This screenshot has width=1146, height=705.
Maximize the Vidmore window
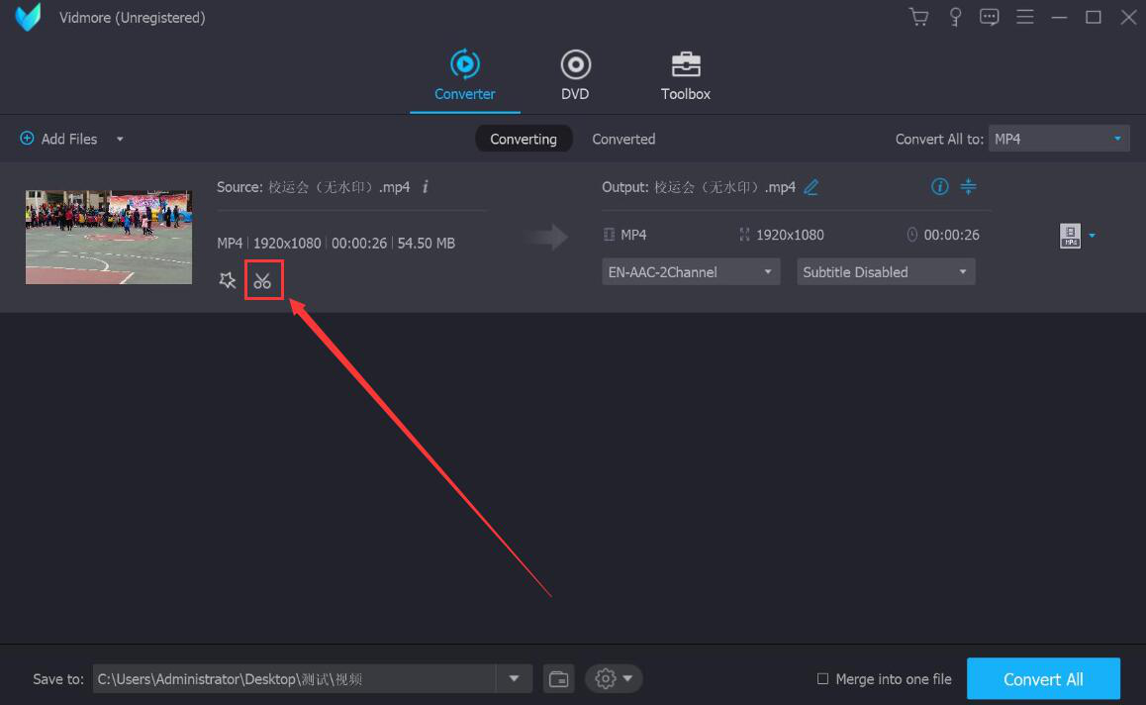1094,17
